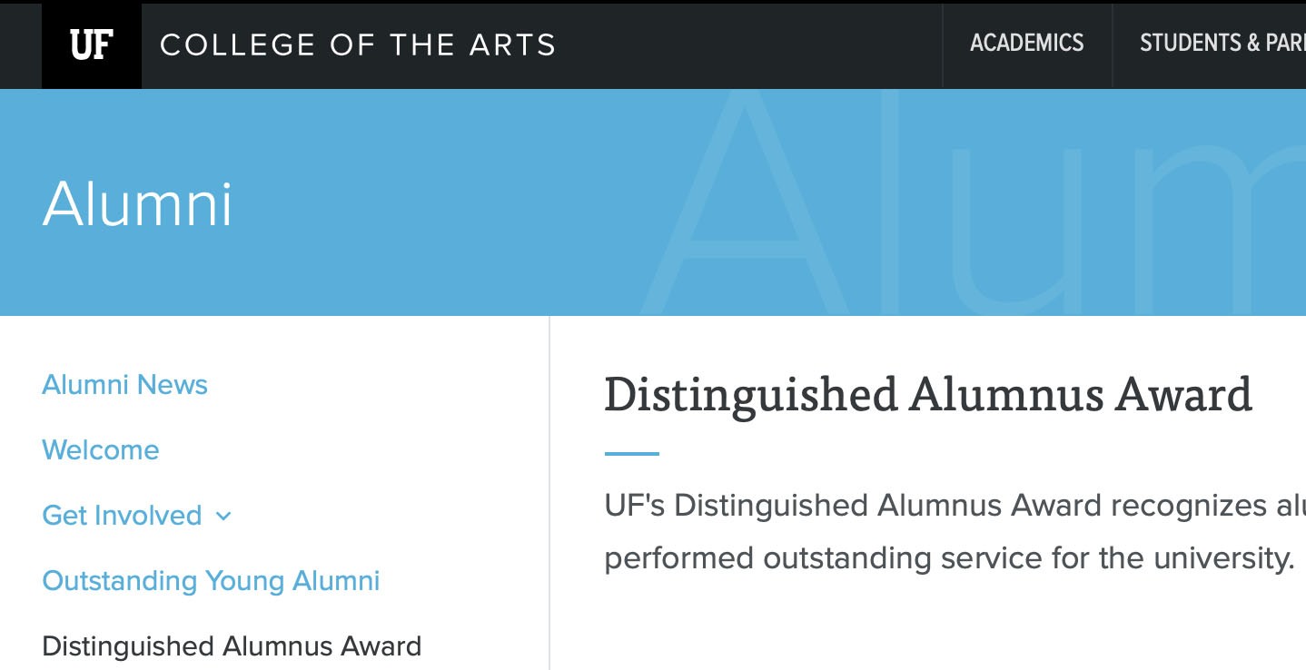
Task: Select Distinguished Alumnus Award in sidebar
Action: point(232,646)
